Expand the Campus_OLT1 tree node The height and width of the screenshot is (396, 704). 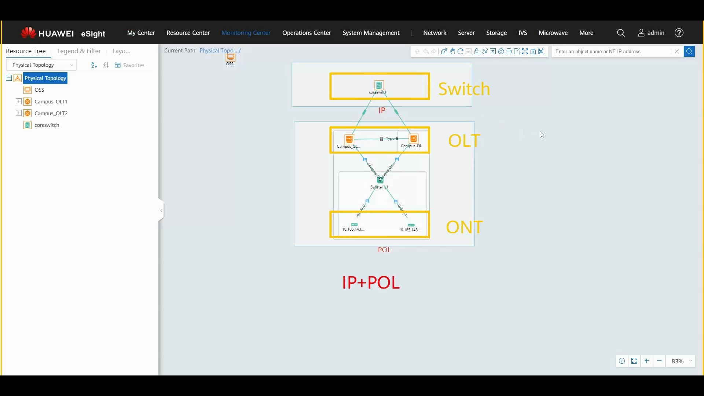(19, 102)
